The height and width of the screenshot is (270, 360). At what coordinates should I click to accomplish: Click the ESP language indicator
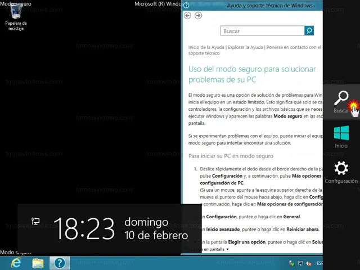tap(320, 263)
